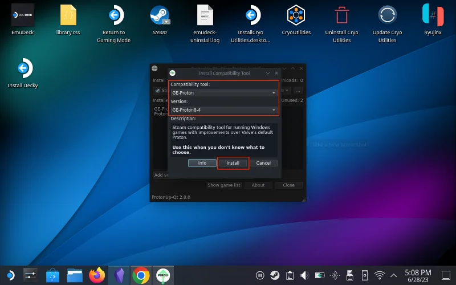The width and height of the screenshot is (456, 285).
Task: Close the Install Compatibility Tool dialog
Action: (x=276, y=73)
